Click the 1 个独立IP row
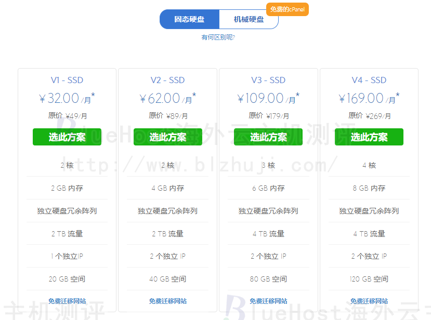 [67, 256]
